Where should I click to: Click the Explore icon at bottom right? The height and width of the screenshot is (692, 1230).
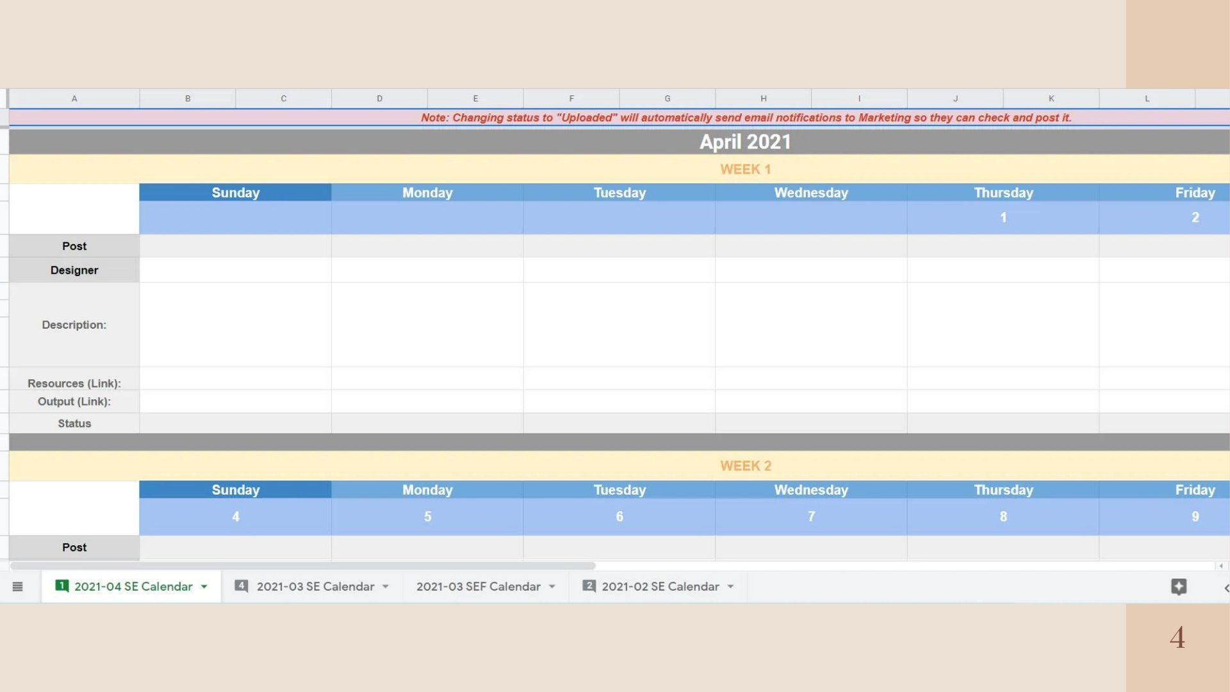[1179, 587]
